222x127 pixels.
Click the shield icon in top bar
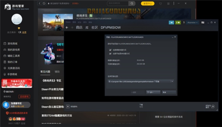pos(161,3)
